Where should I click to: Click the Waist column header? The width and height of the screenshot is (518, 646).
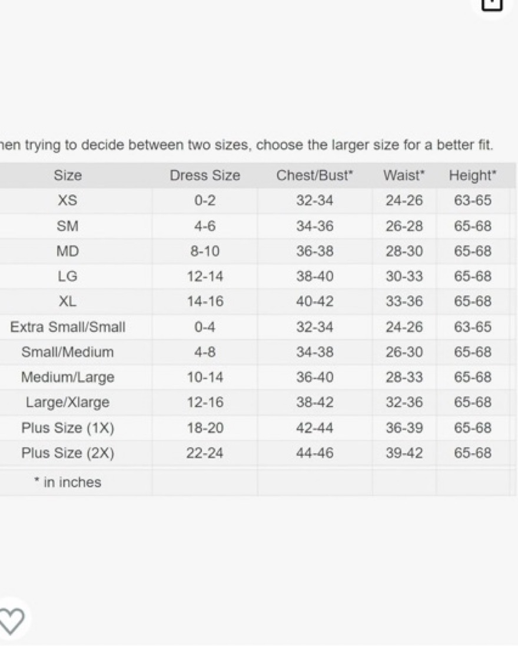404,175
